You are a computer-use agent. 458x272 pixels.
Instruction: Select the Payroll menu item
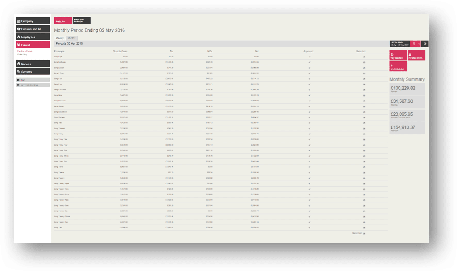pyautogui.click(x=32, y=45)
